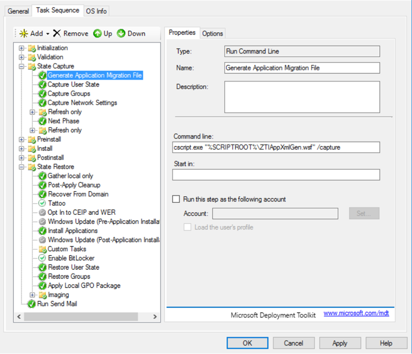The image size is (412, 354).
Task: Click the disabled Opt In to CEIP icon
Action: 42,212
